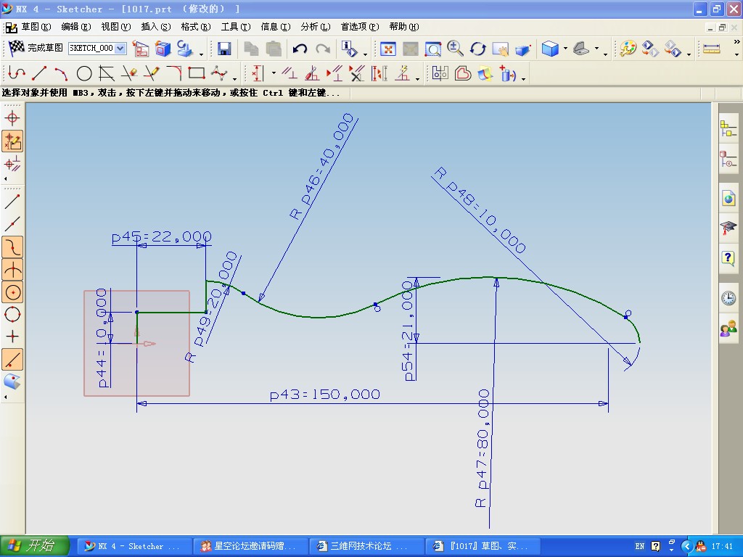Click the Offset Curves icon

[463, 73]
